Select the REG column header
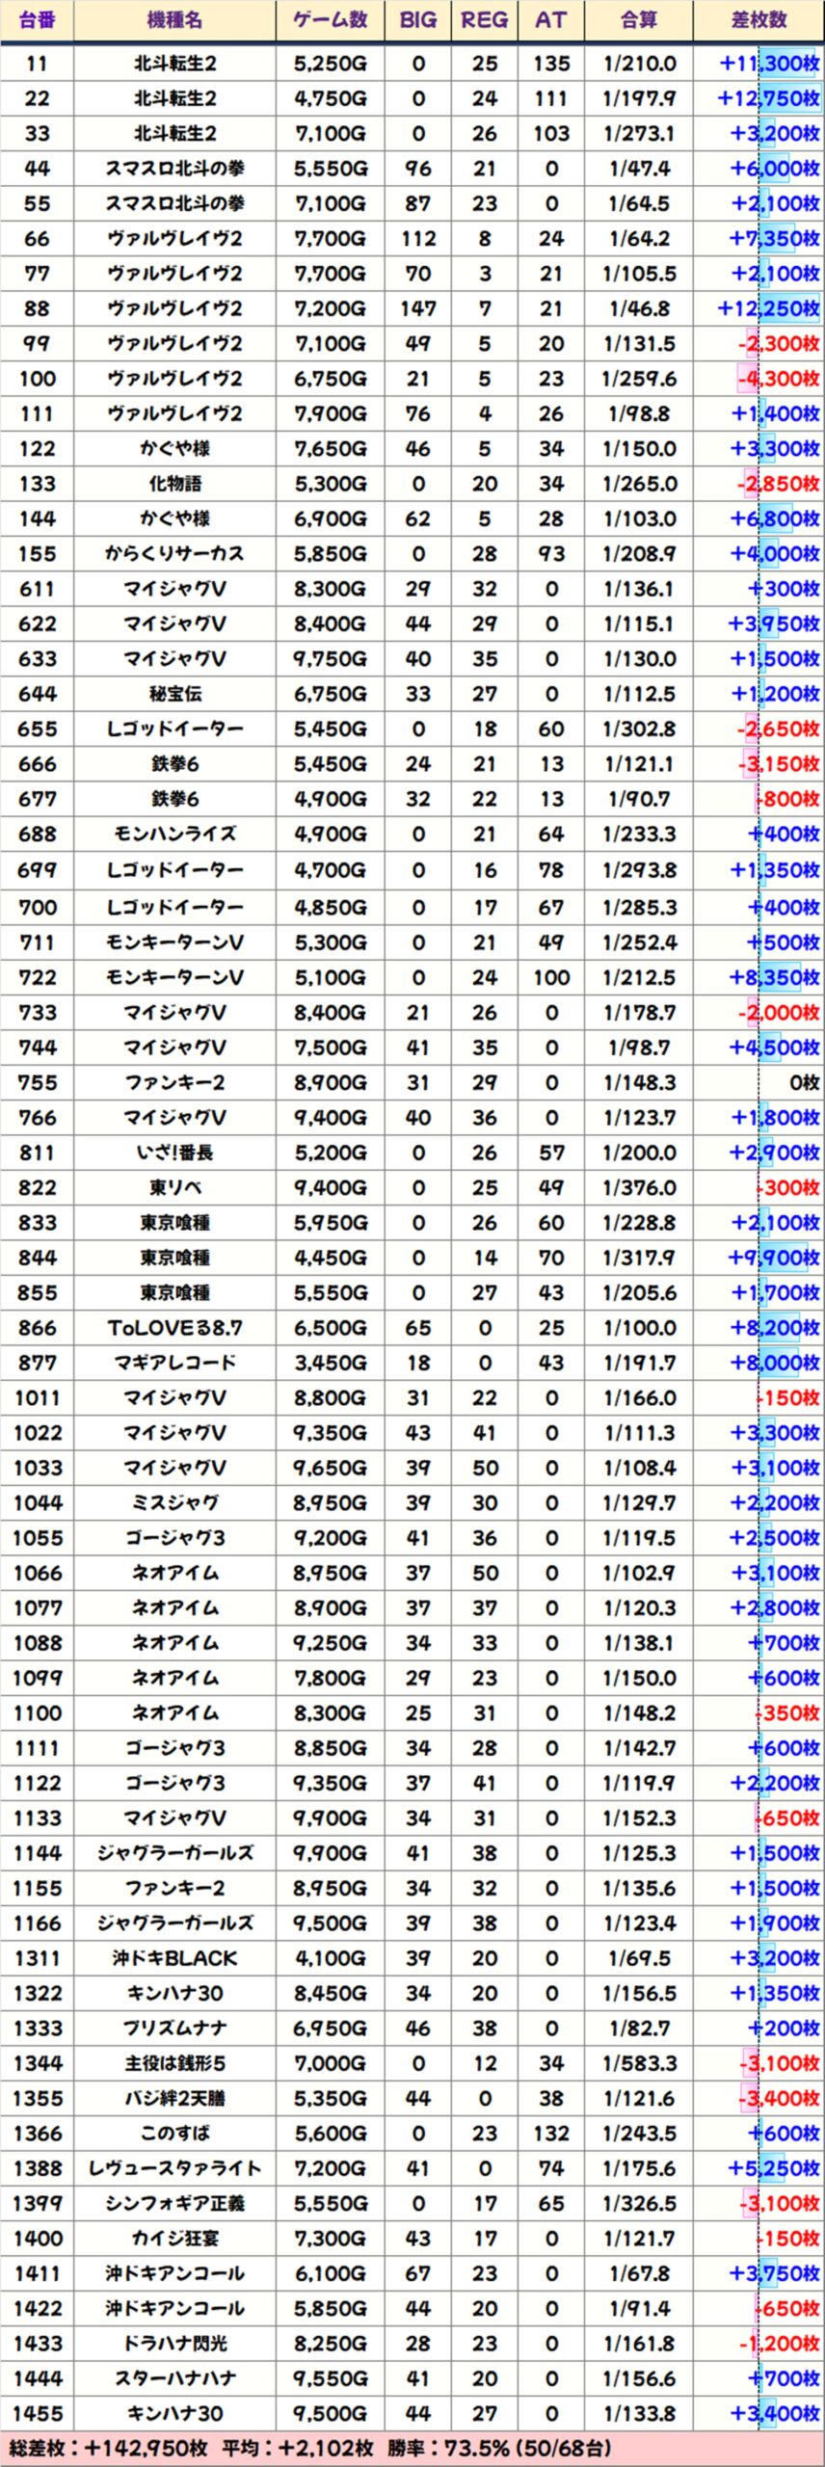The height and width of the screenshot is (2467, 825). [484, 20]
